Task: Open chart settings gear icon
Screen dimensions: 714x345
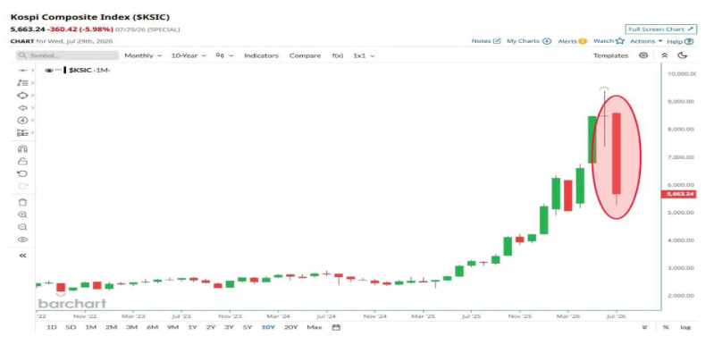Action: pos(643,55)
